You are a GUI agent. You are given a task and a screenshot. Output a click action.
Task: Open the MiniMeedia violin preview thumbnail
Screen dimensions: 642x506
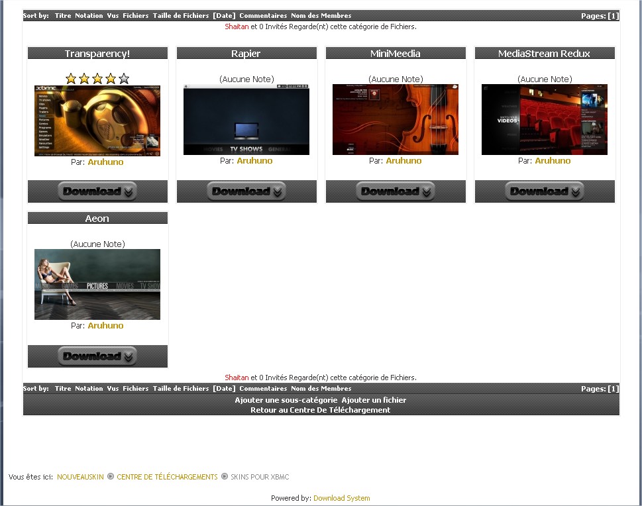(x=396, y=119)
